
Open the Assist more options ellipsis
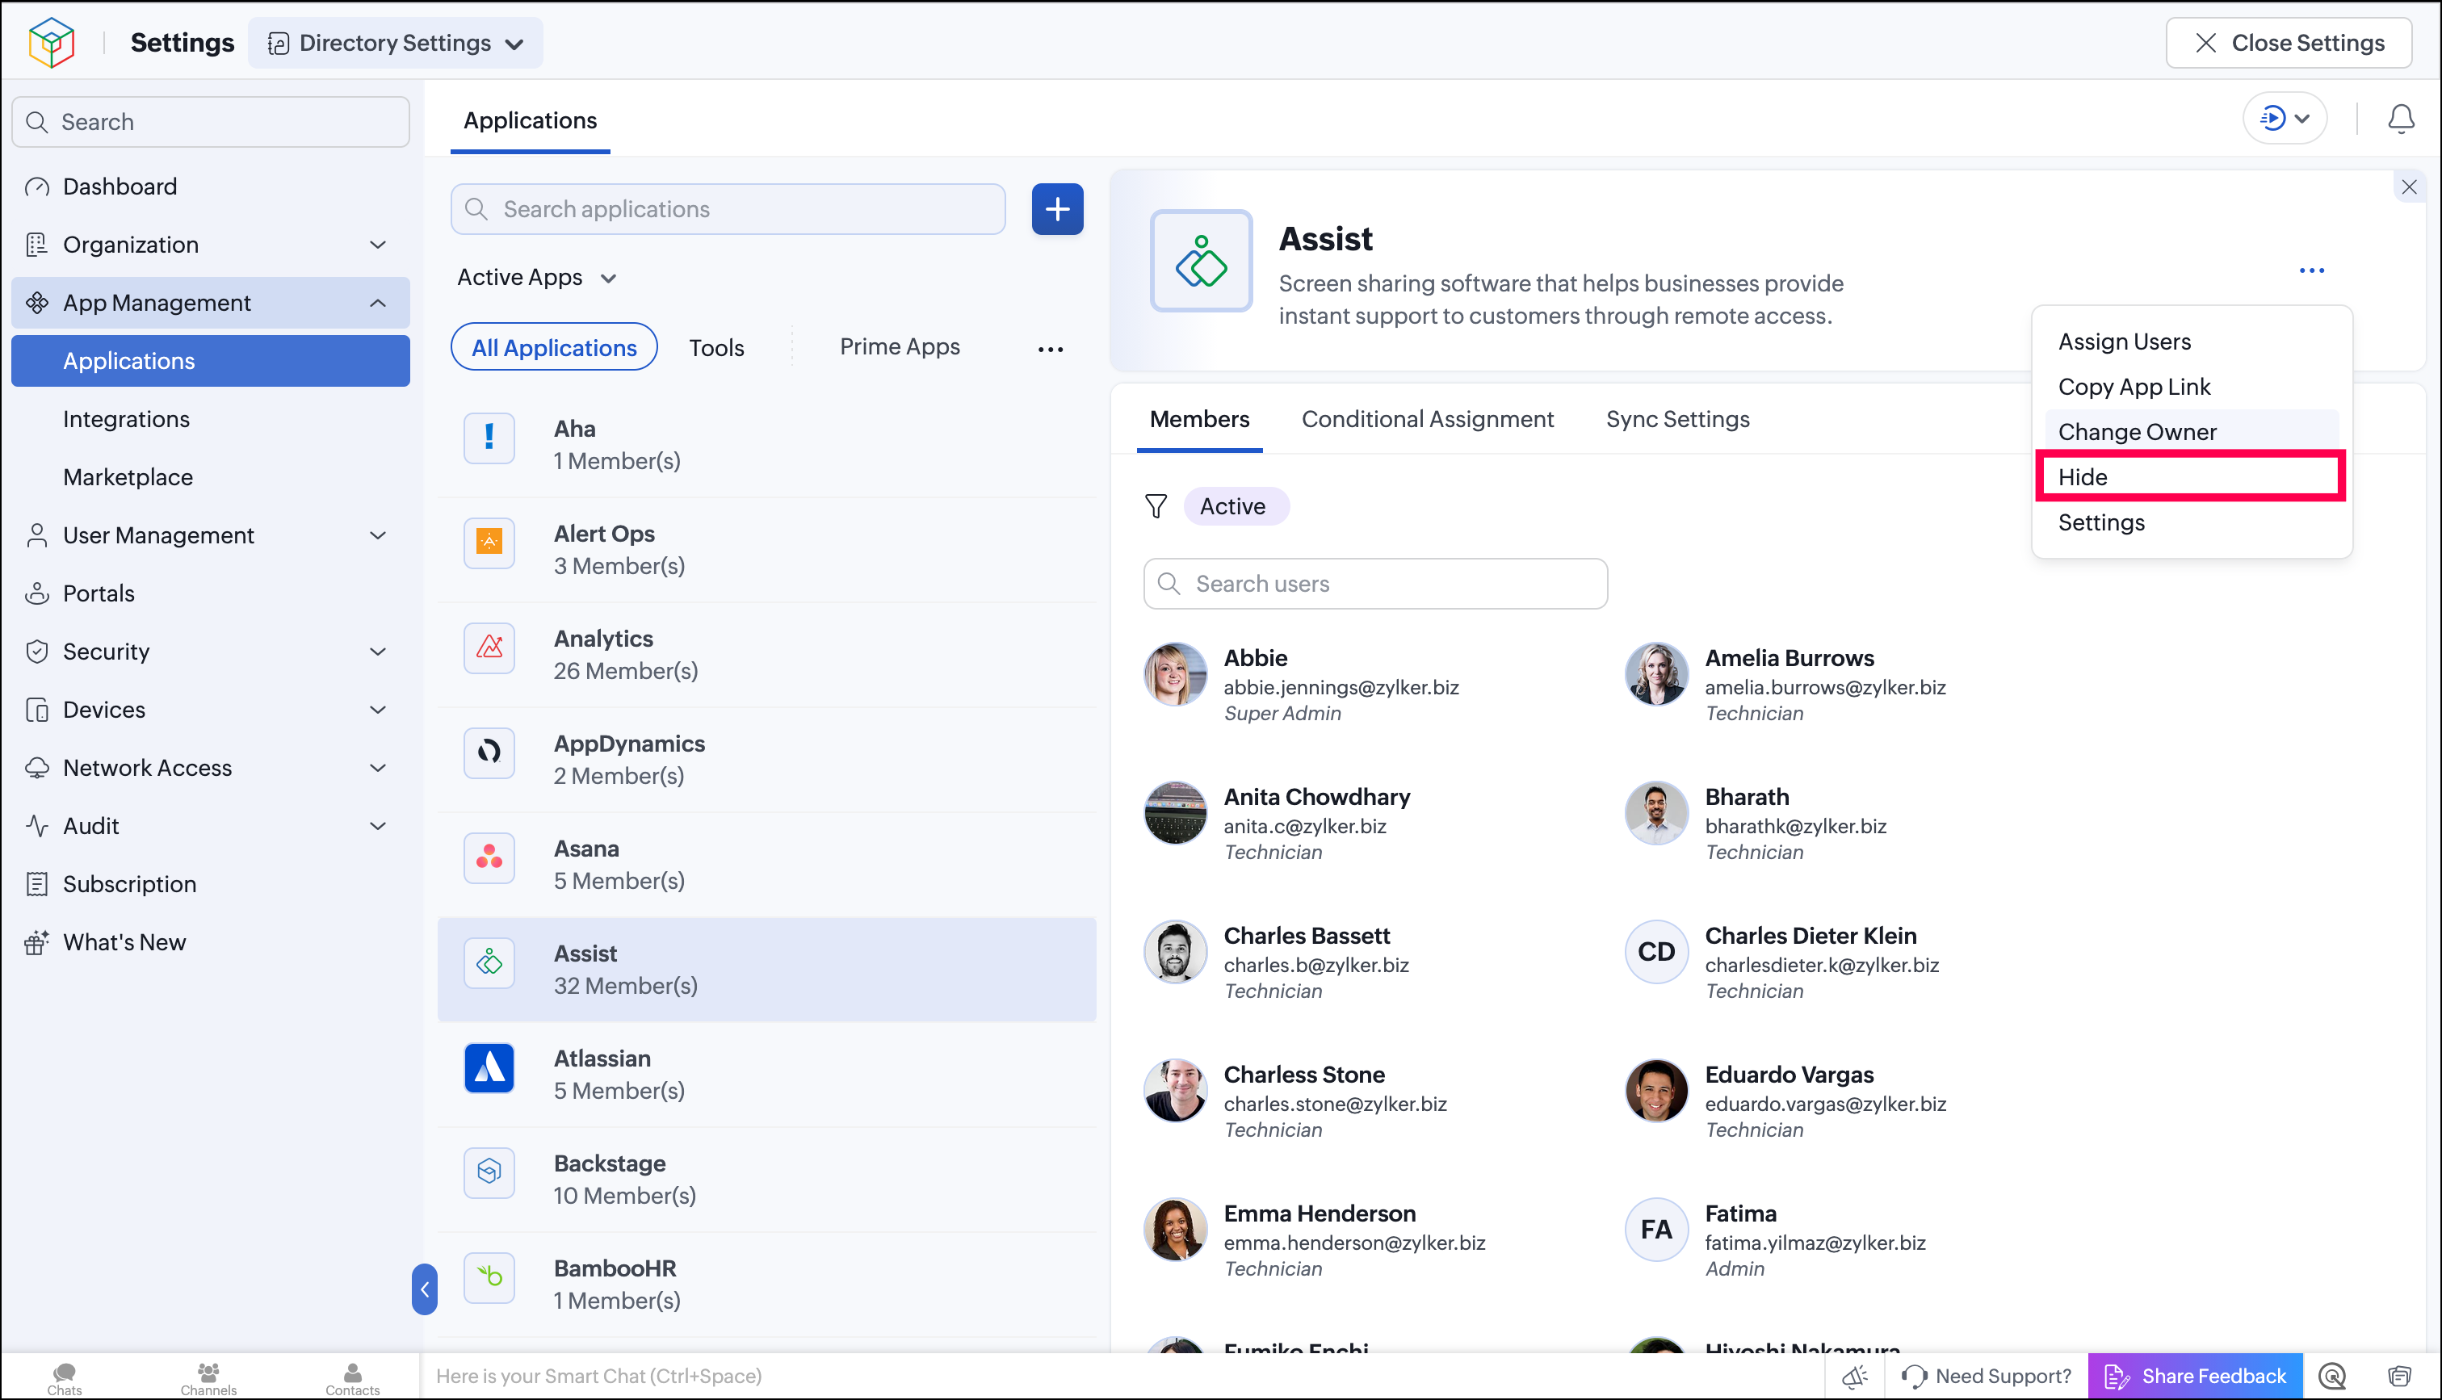[2311, 270]
